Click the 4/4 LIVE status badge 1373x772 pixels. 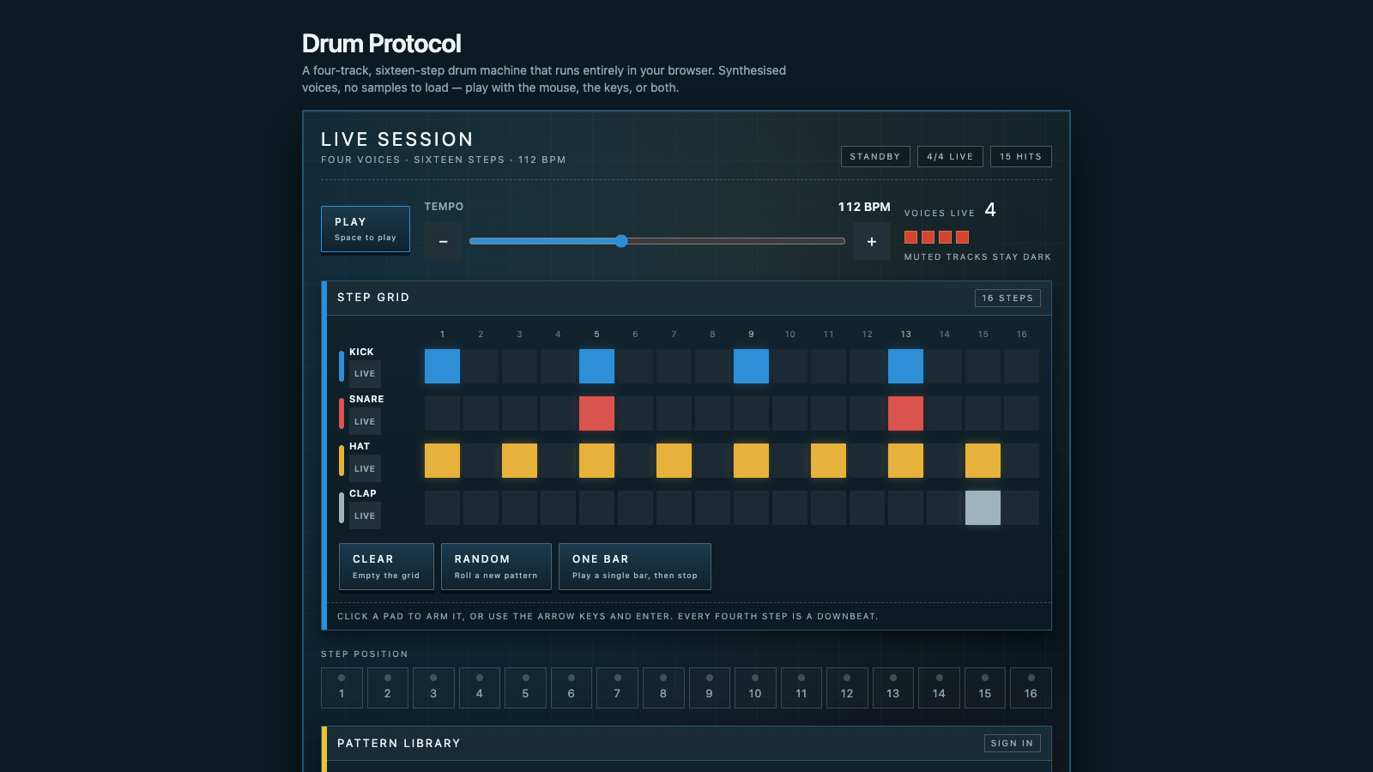click(x=950, y=156)
